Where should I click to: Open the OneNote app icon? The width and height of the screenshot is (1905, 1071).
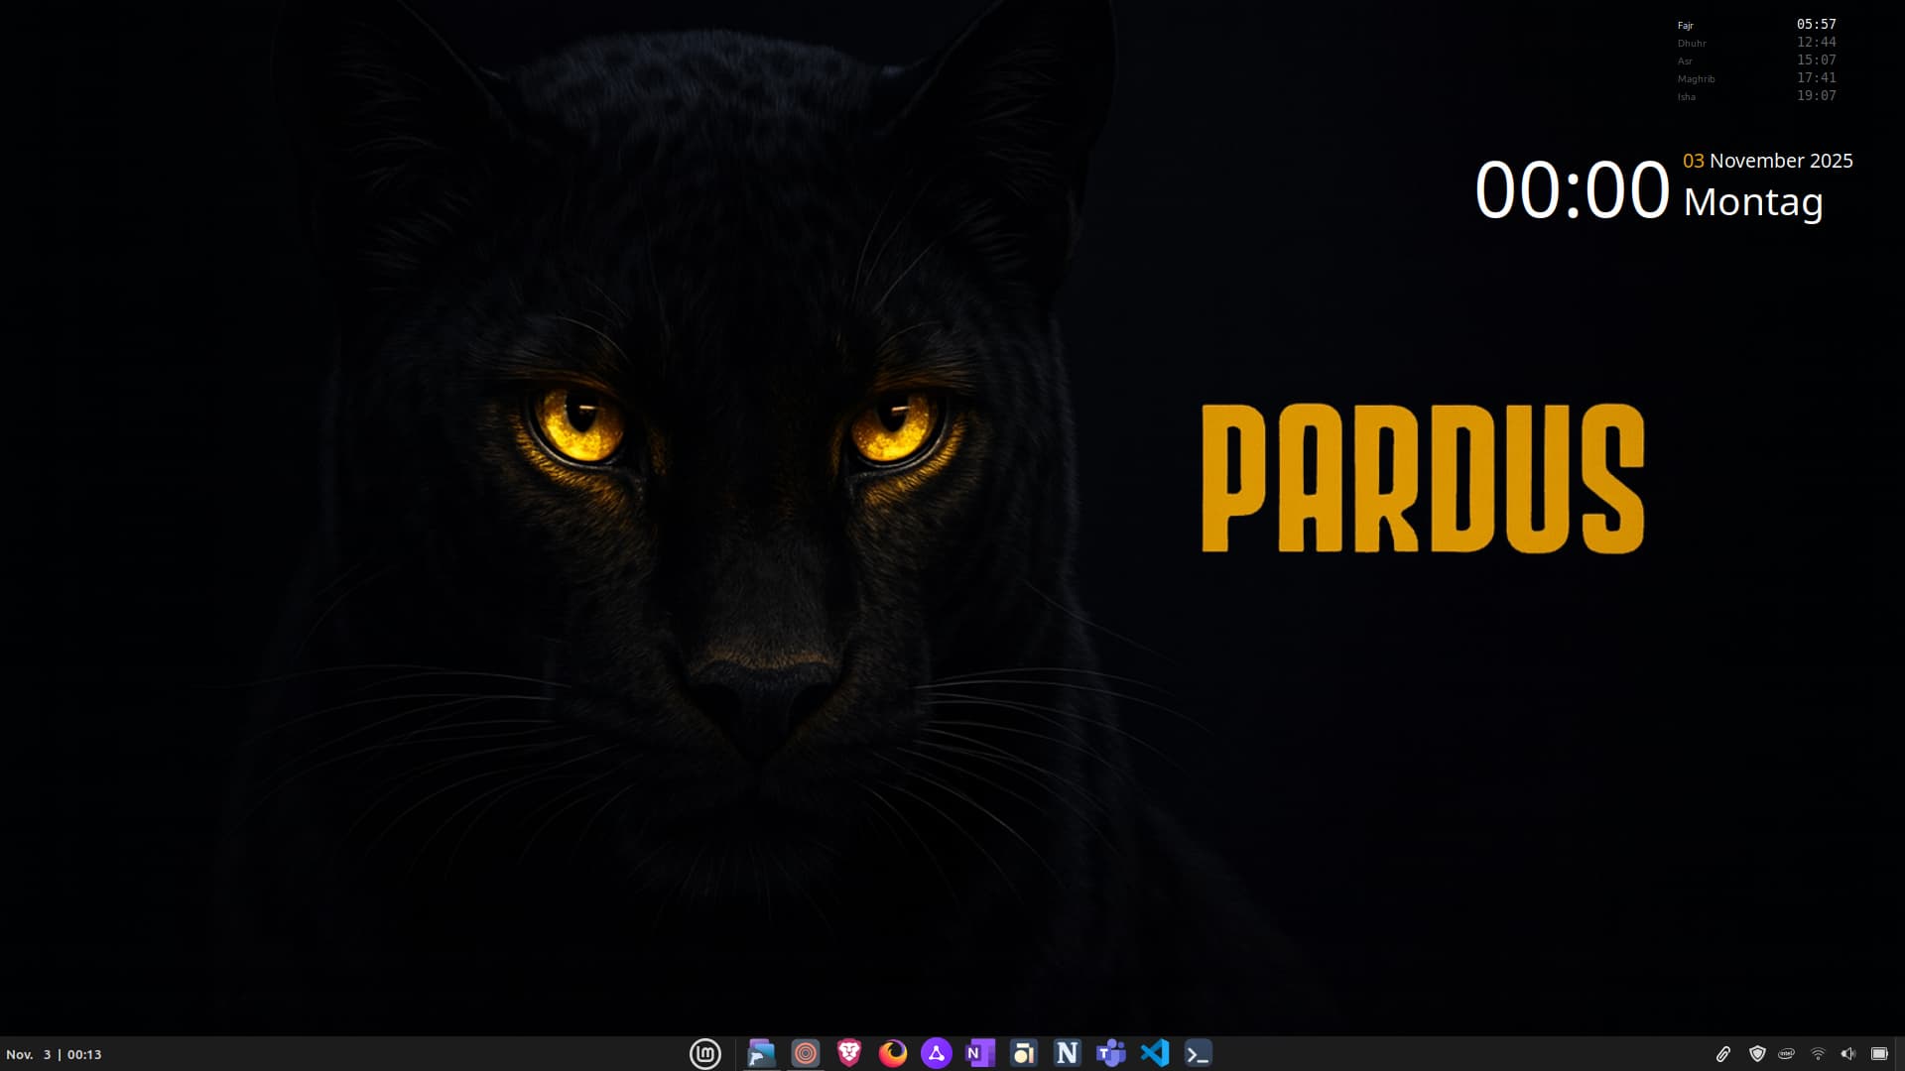tap(980, 1053)
